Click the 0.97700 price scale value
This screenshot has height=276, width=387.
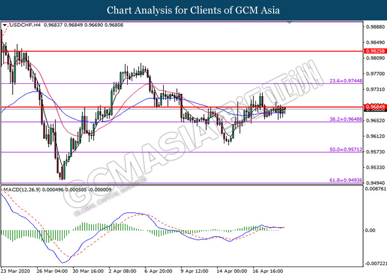(x=375, y=73)
